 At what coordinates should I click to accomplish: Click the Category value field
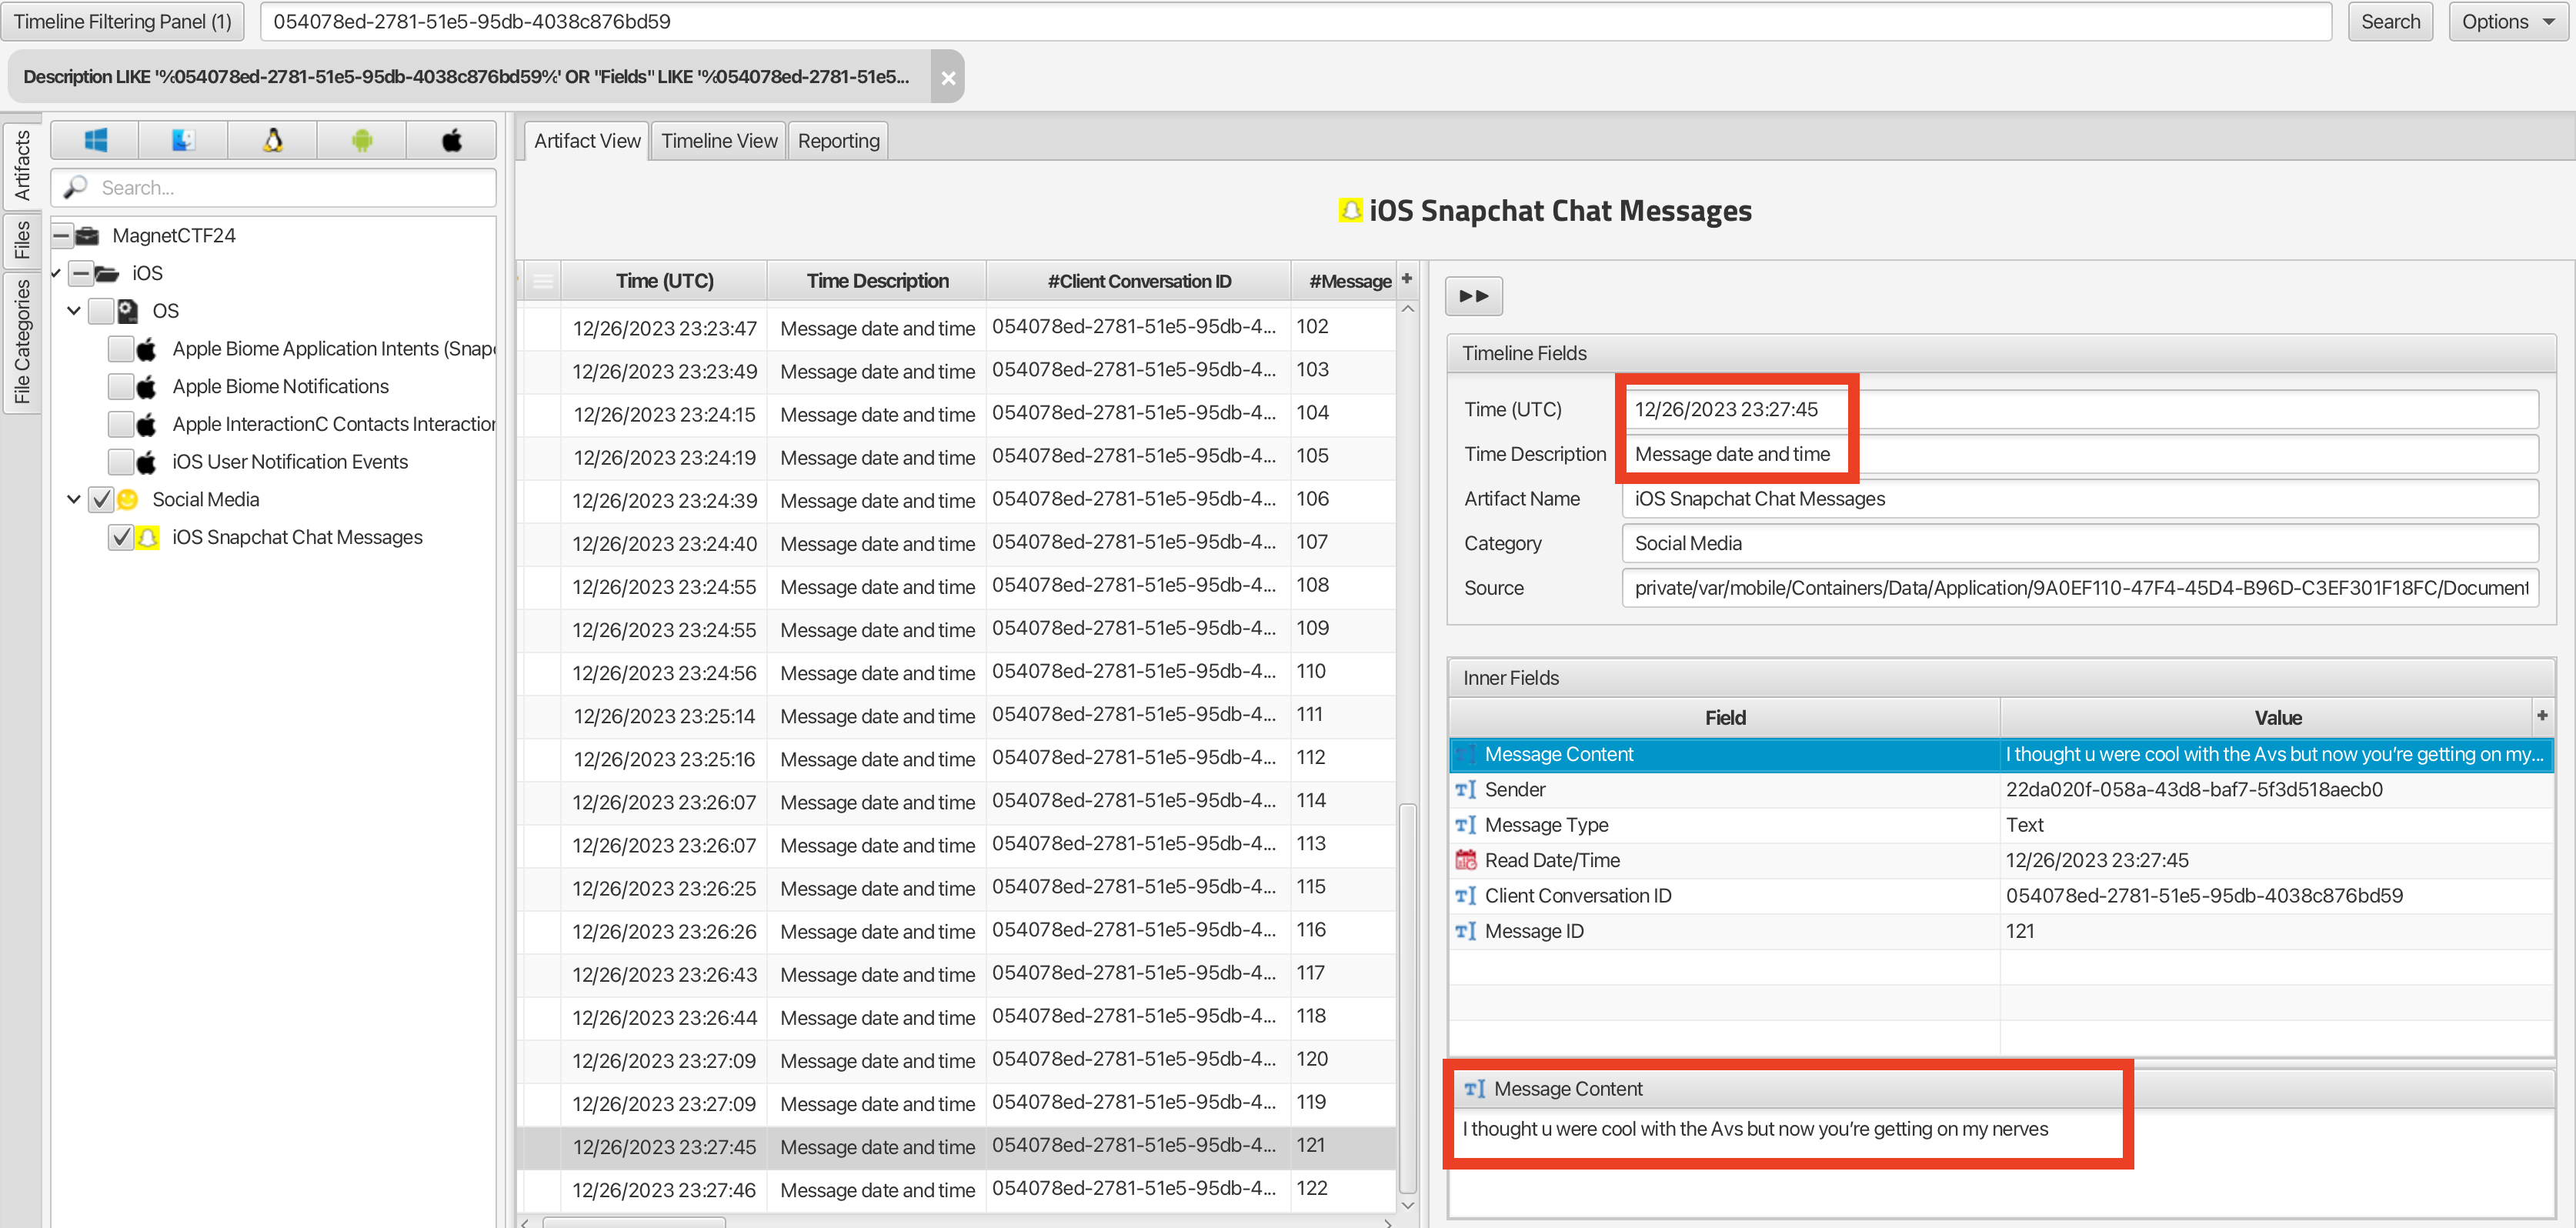click(x=2080, y=544)
